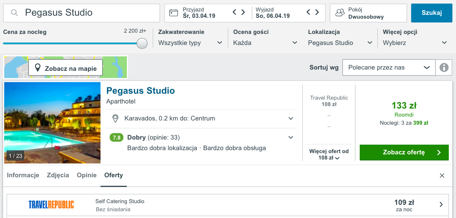Click the Zobacz ofertę button
Viewport: 456px width, 218px height.
(404, 152)
